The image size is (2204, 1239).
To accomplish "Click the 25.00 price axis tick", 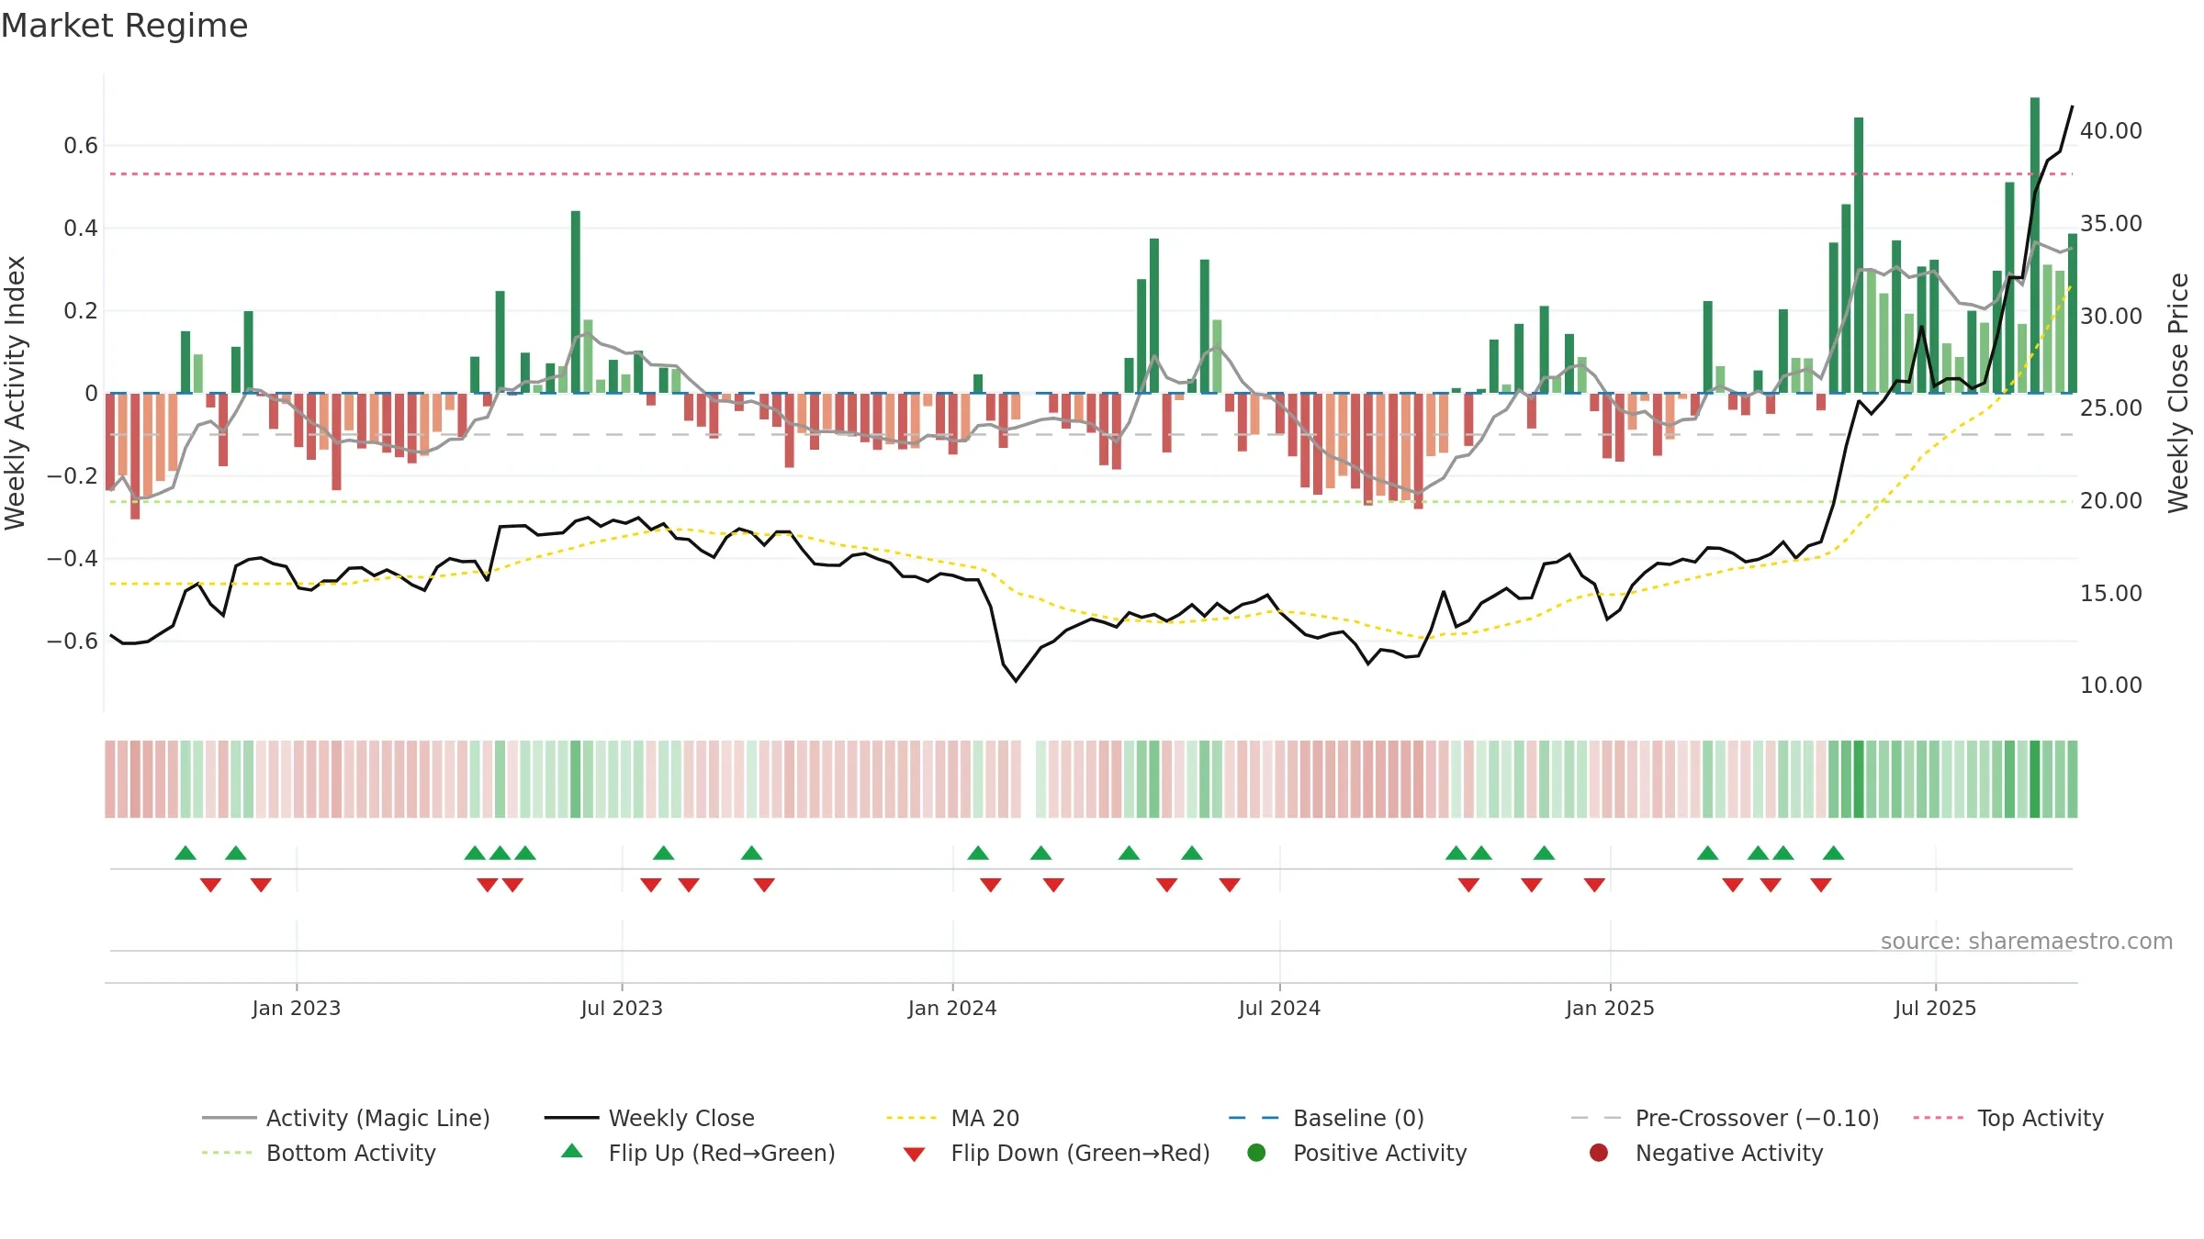I will (2111, 407).
